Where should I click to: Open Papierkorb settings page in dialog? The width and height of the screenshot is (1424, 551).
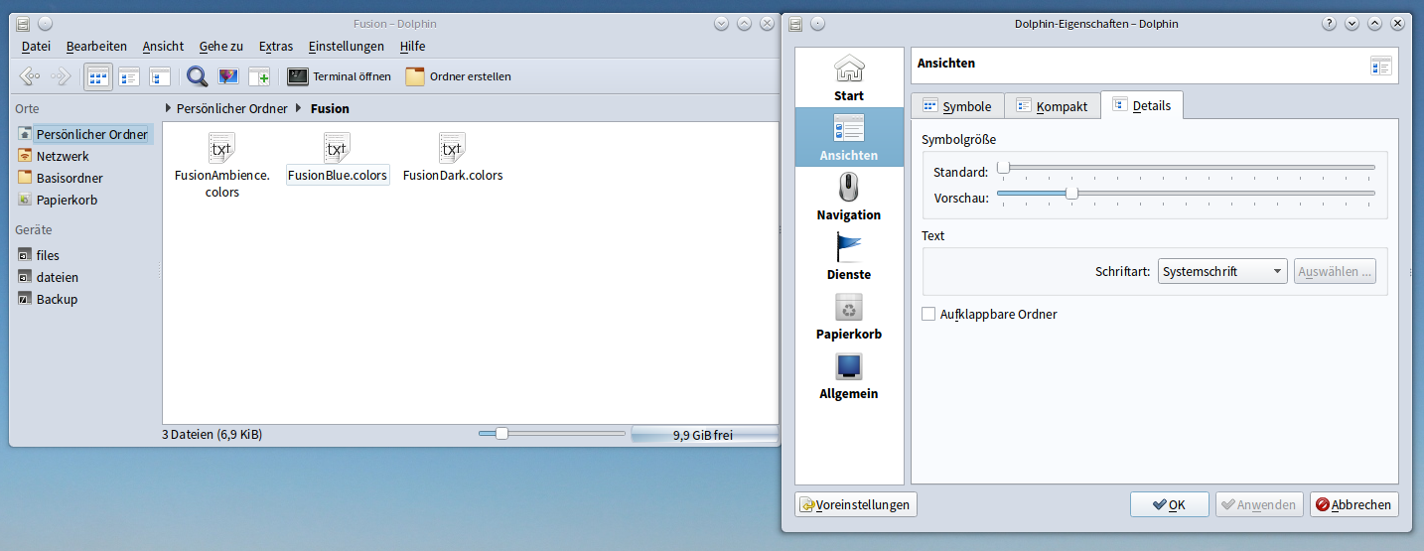[x=849, y=316]
